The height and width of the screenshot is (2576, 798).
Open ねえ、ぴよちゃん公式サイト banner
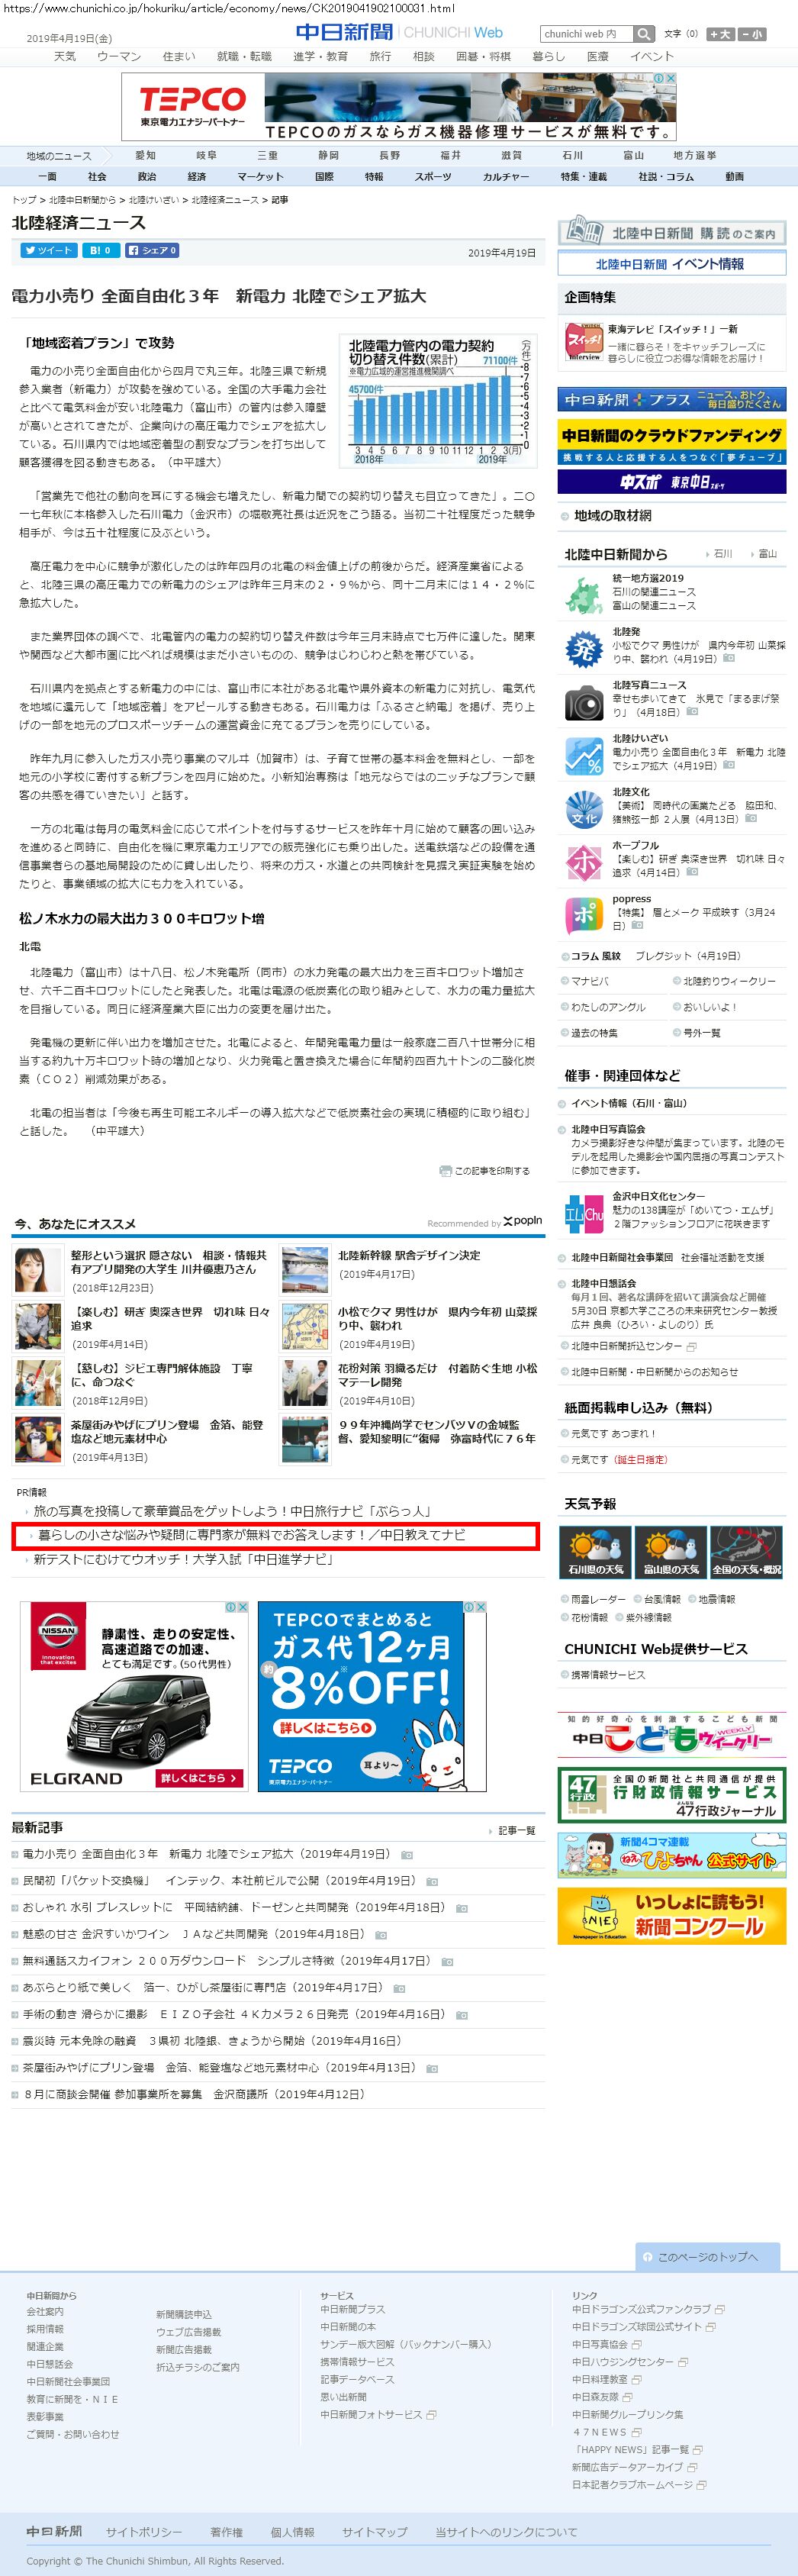coord(672,1854)
